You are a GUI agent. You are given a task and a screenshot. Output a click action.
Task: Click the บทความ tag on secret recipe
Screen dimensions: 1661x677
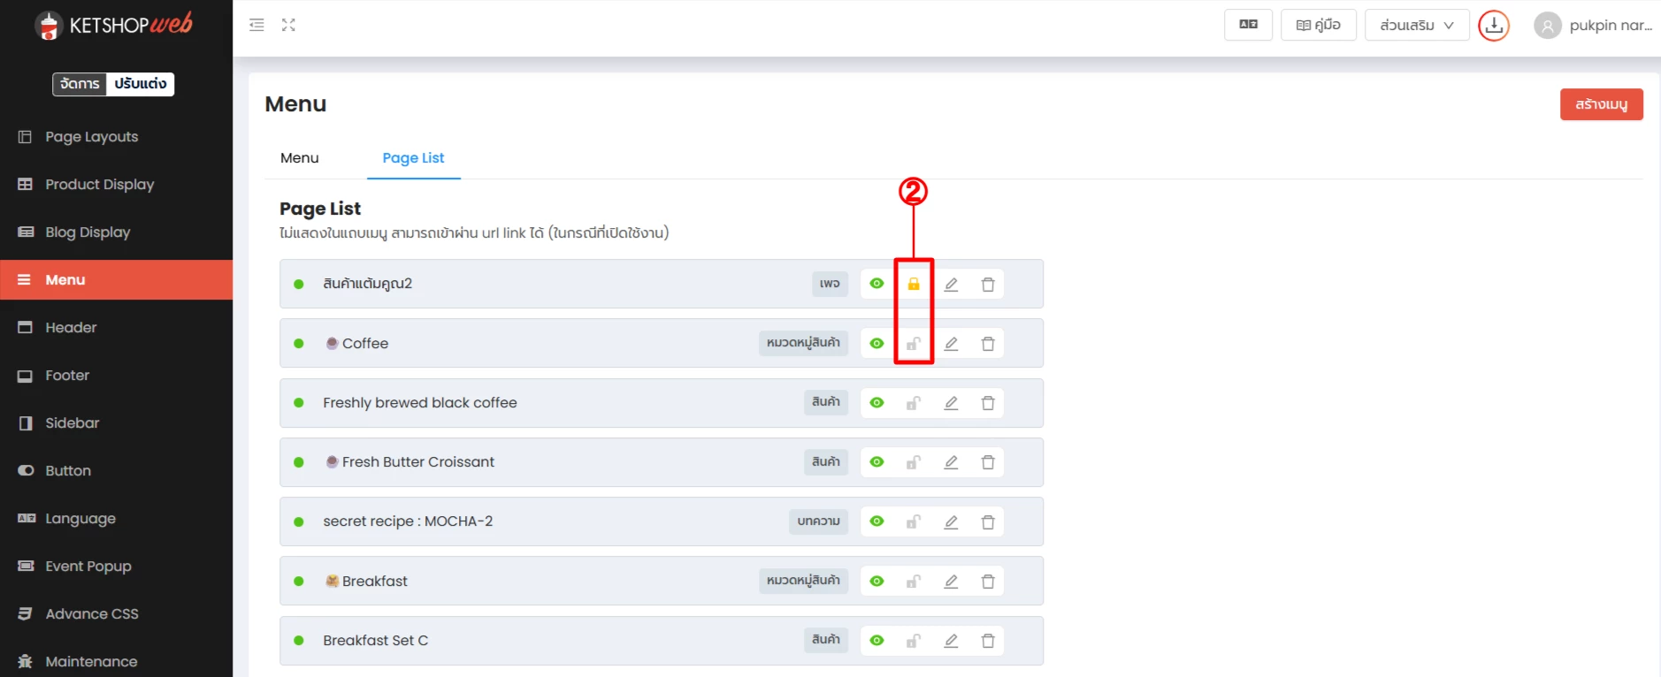tap(818, 521)
